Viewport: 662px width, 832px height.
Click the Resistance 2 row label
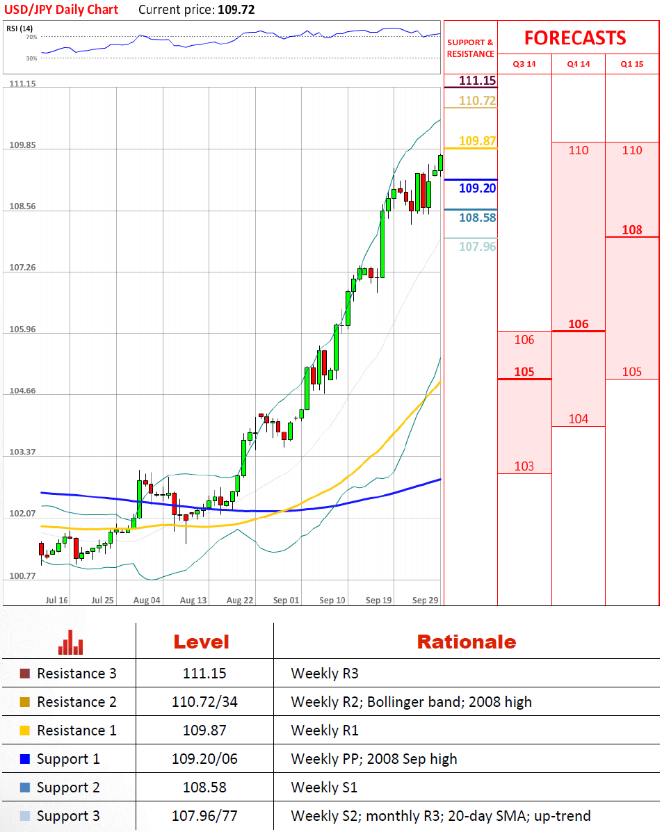click(76, 702)
